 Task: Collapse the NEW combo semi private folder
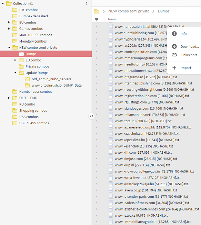click(x=9, y=47)
